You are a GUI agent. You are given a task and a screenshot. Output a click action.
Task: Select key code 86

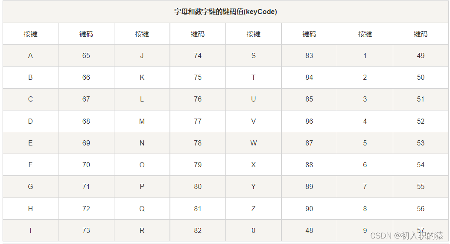coord(309,121)
